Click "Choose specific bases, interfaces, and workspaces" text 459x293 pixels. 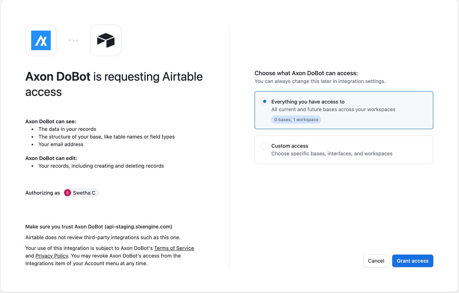coord(332,154)
